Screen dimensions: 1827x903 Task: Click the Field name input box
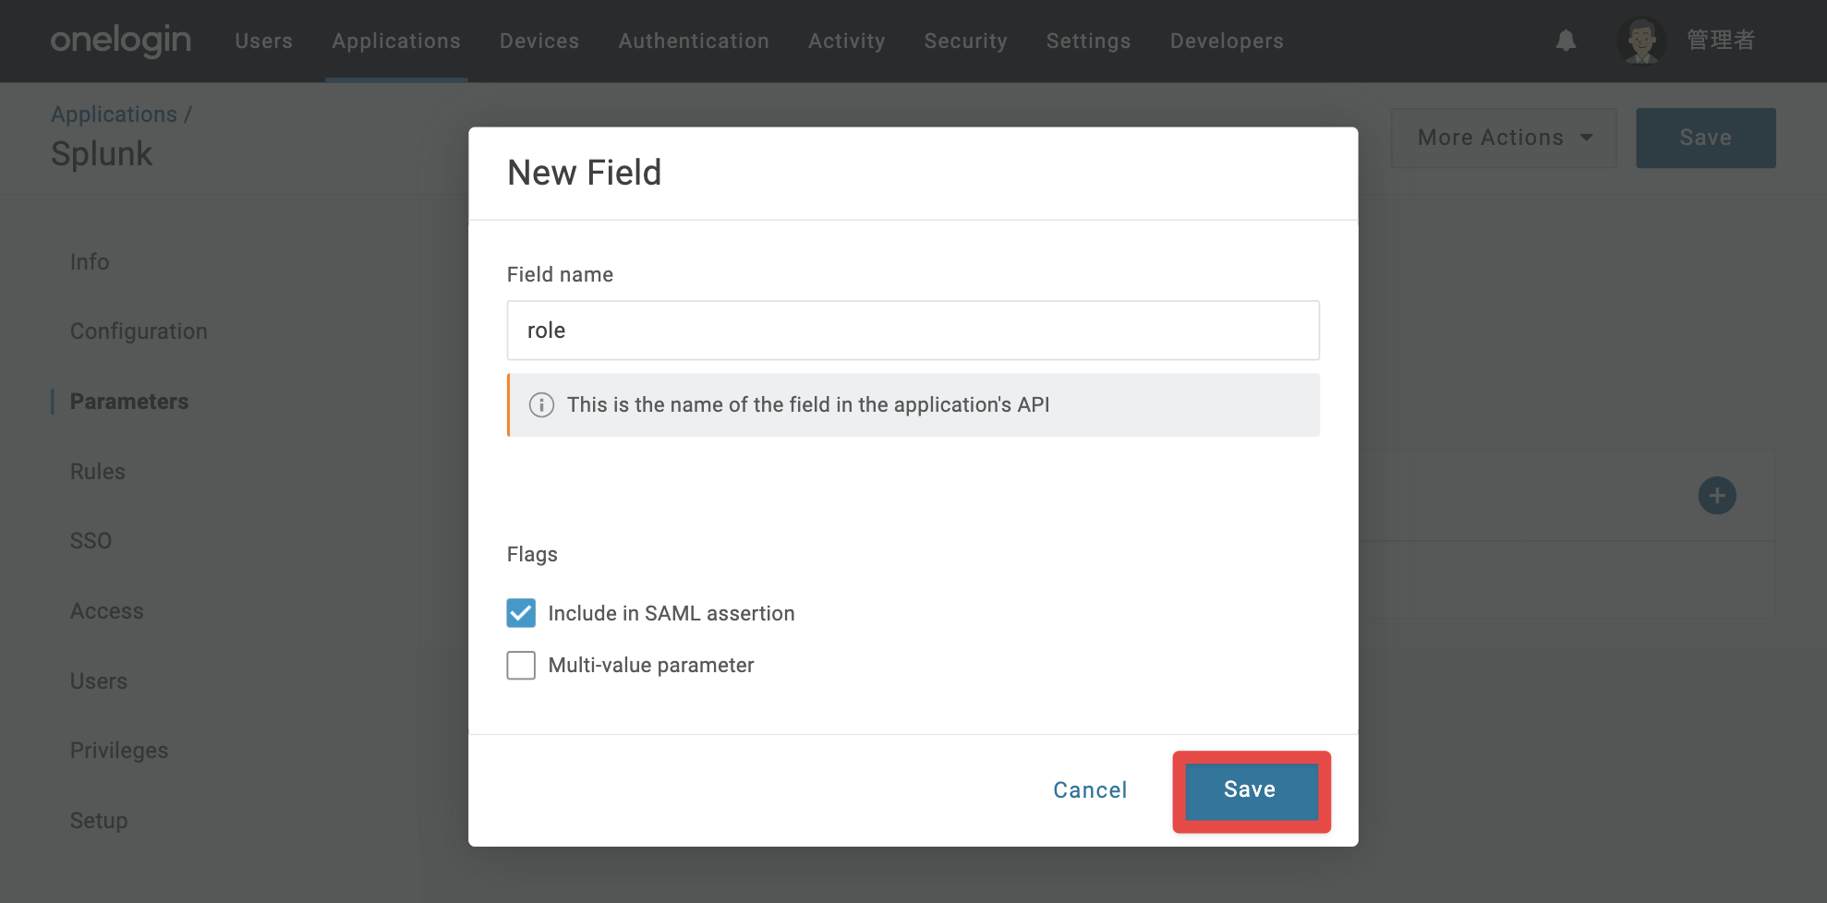(913, 331)
